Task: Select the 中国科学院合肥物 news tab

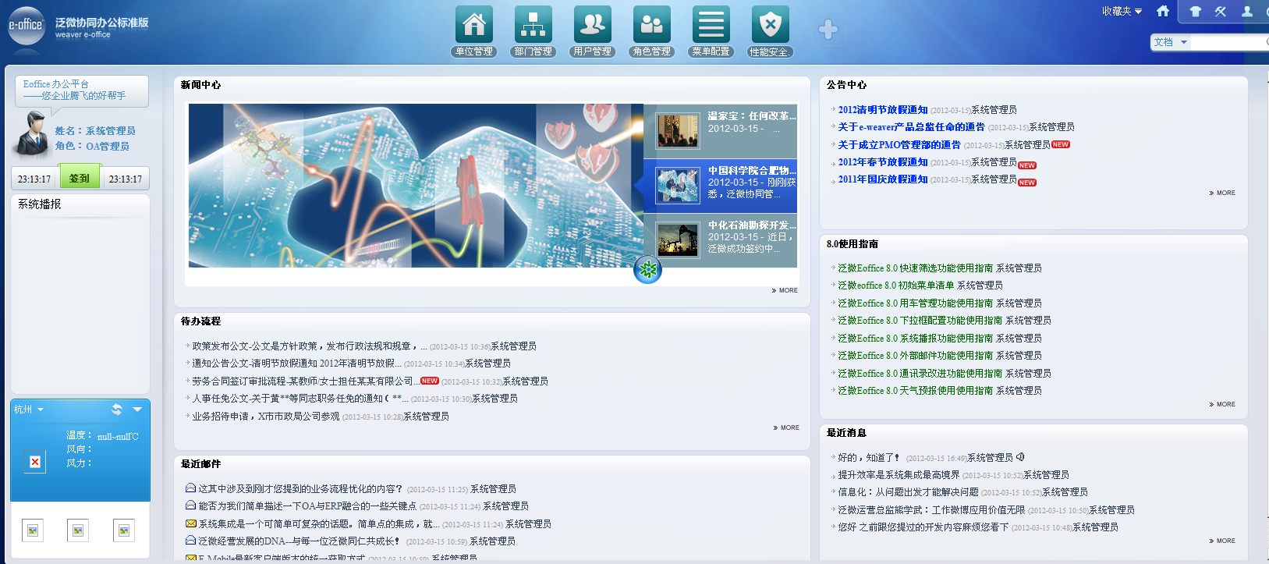Action: coord(721,186)
